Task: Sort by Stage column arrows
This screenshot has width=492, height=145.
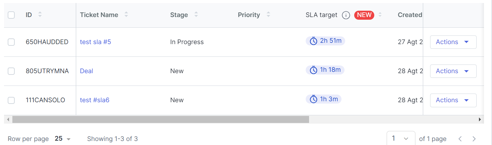Action: 196,15
